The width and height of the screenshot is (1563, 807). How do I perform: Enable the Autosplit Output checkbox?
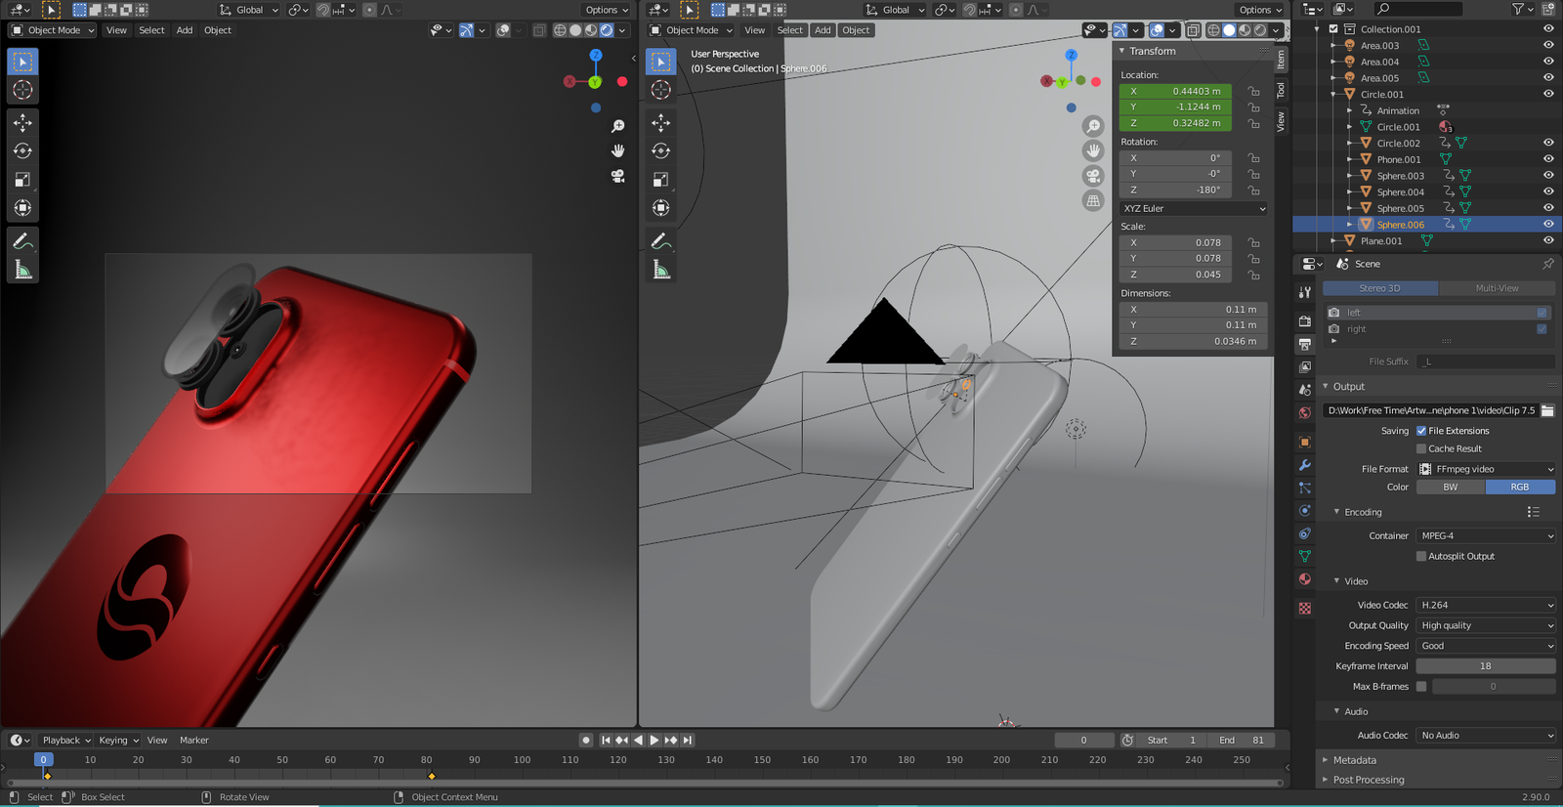click(x=1421, y=556)
